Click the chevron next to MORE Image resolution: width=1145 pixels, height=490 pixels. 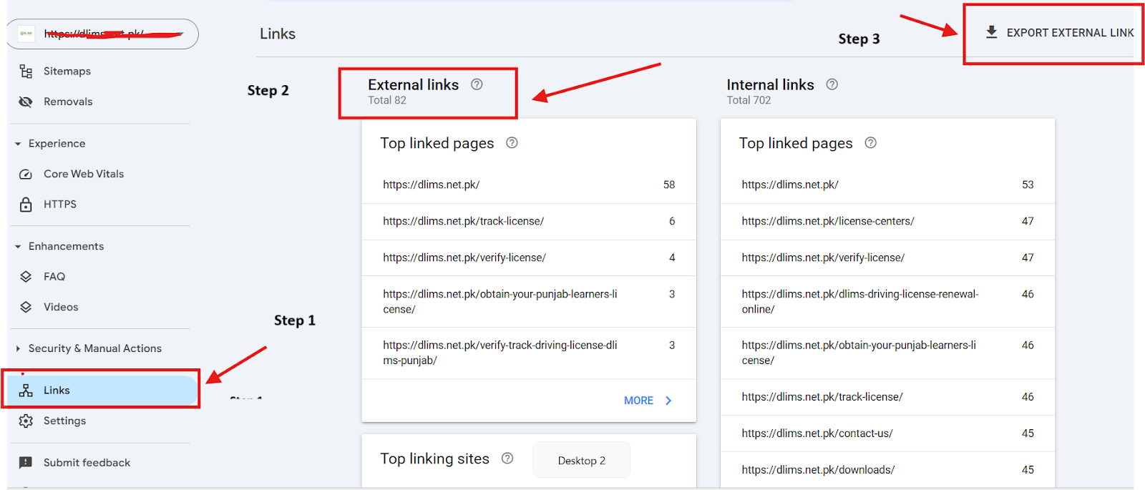click(x=668, y=401)
